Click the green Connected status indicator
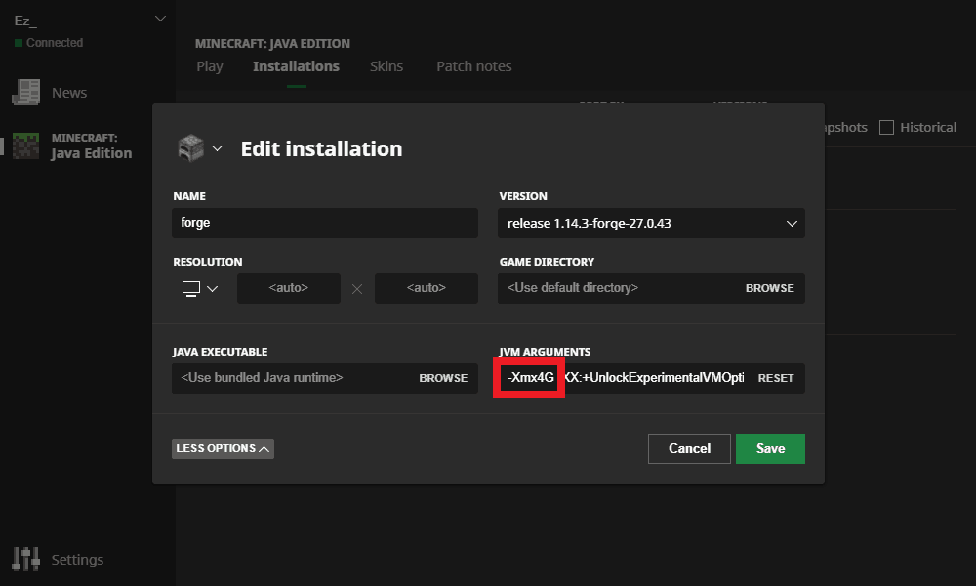The image size is (976, 586). (x=18, y=43)
